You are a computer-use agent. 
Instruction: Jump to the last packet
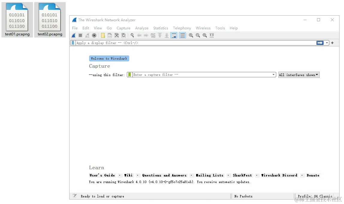point(167,35)
